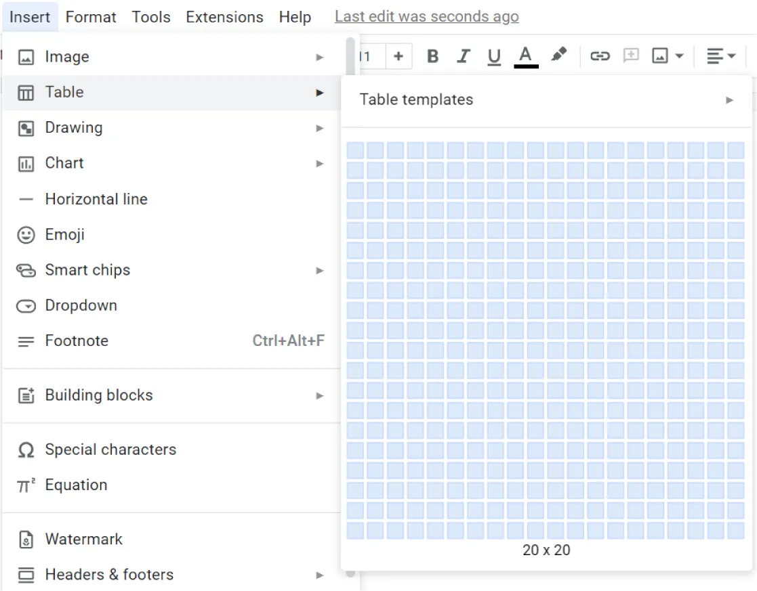Click the 'Last edit was seconds ago' link

pos(426,16)
